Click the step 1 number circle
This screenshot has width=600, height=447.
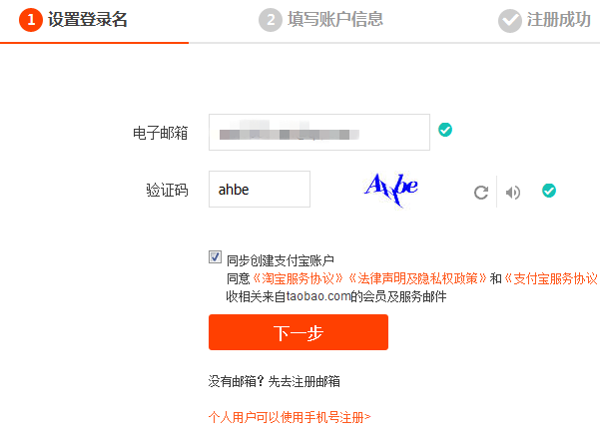pos(31,20)
